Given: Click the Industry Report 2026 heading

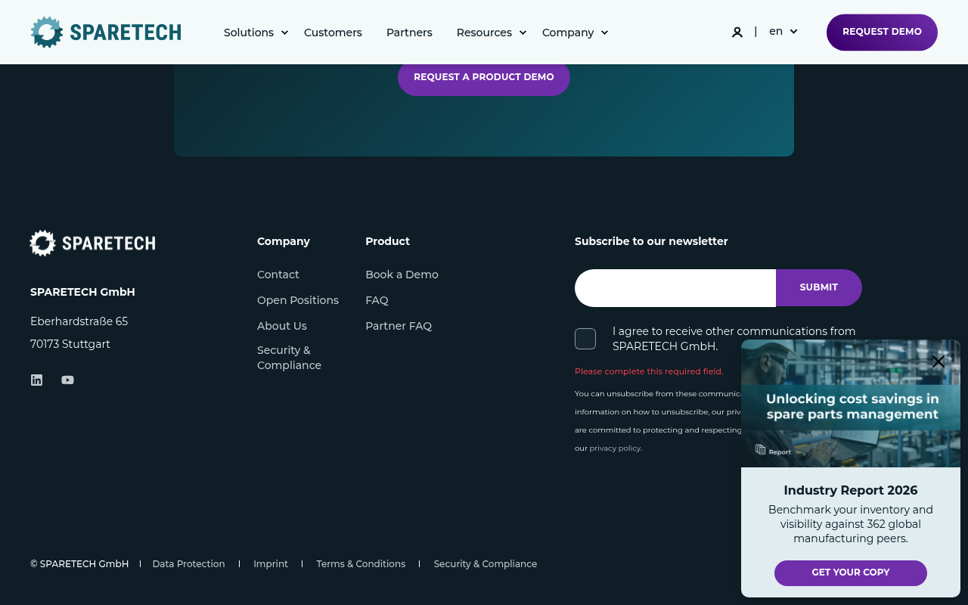Looking at the screenshot, I should [851, 490].
